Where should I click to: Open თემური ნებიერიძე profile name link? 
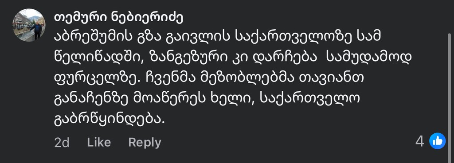click(x=119, y=18)
